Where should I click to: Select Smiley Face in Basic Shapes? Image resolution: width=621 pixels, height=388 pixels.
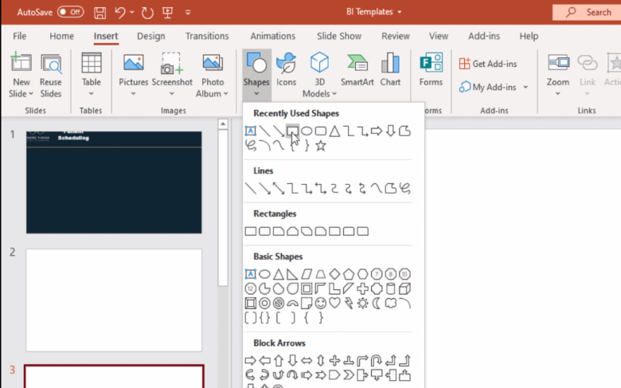pyautogui.click(x=321, y=304)
